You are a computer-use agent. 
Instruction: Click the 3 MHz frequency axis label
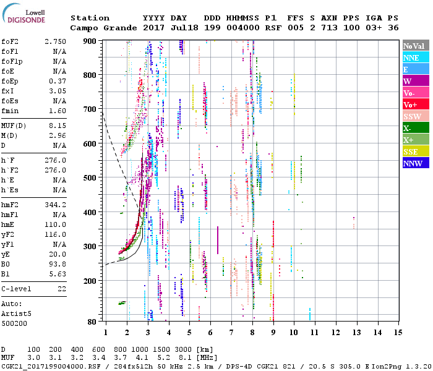(x=148, y=333)
